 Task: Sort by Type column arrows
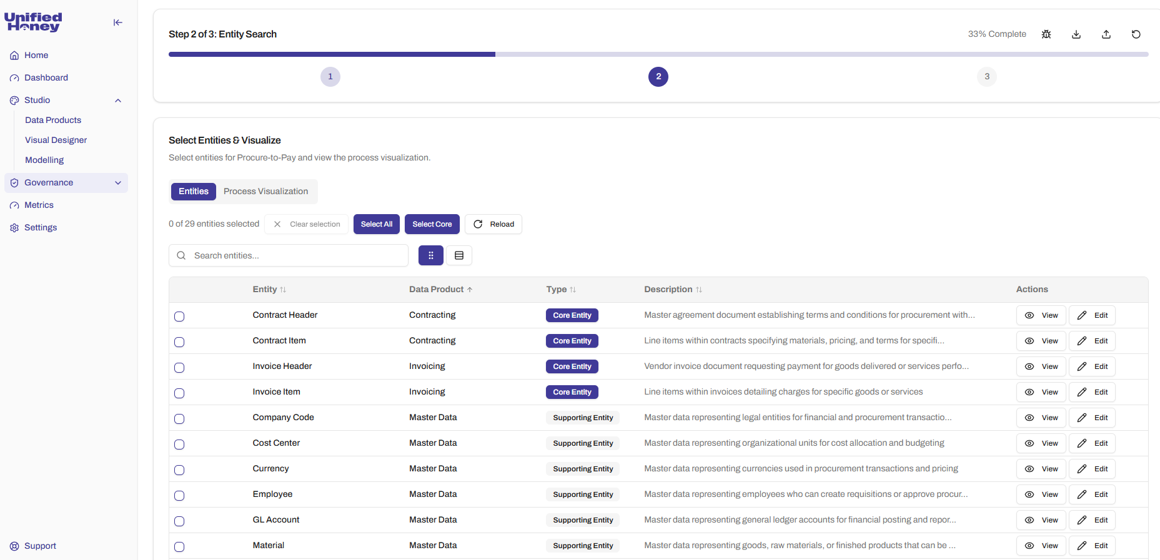[573, 290]
